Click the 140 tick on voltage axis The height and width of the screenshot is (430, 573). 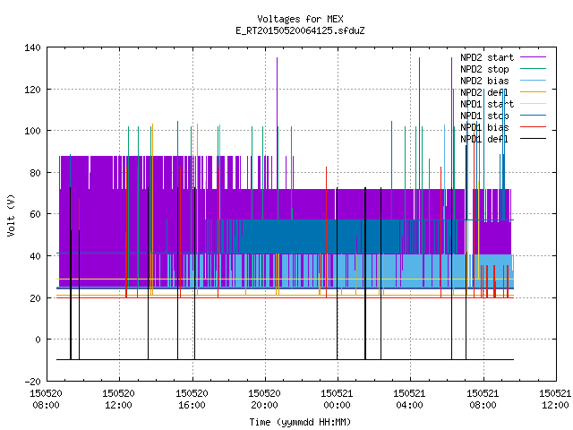32,47
